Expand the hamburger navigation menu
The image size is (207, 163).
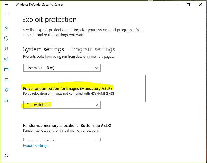click(x=6, y=15)
